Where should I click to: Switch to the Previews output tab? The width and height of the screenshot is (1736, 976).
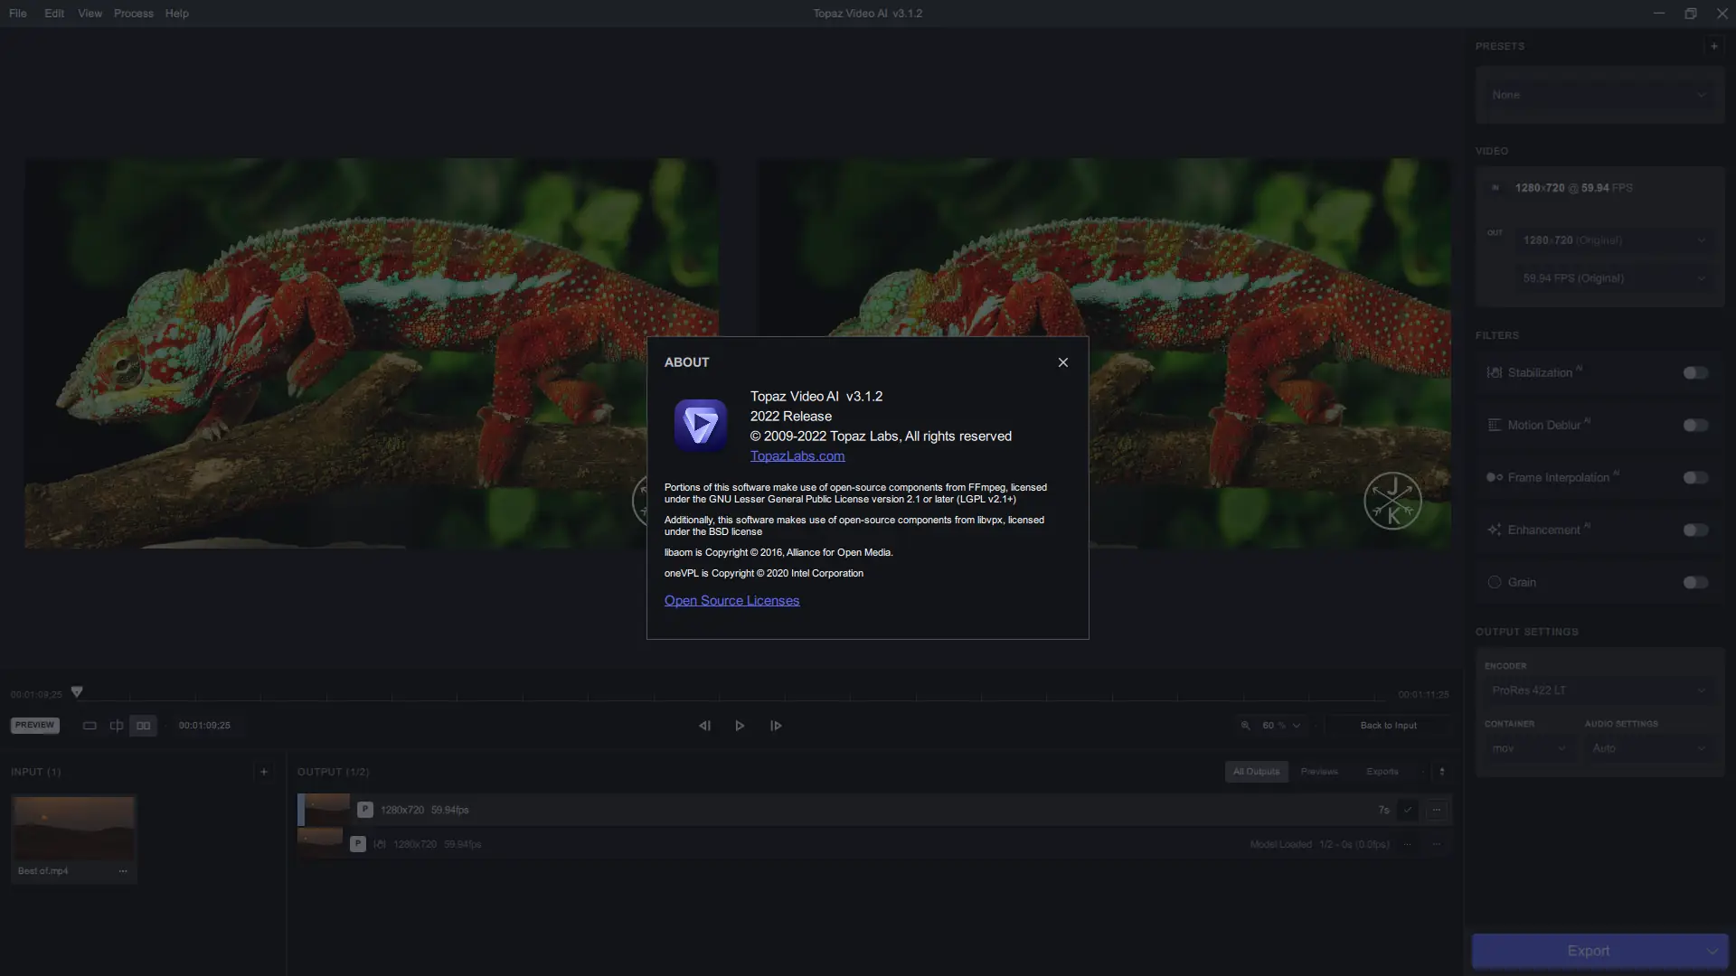coord(1318,772)
